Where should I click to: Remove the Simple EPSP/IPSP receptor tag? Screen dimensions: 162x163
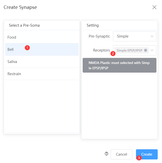click(x=146, y=50)
